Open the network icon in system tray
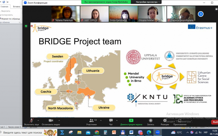The width and height of the screenshot is (218, 136). pos(196,132)
